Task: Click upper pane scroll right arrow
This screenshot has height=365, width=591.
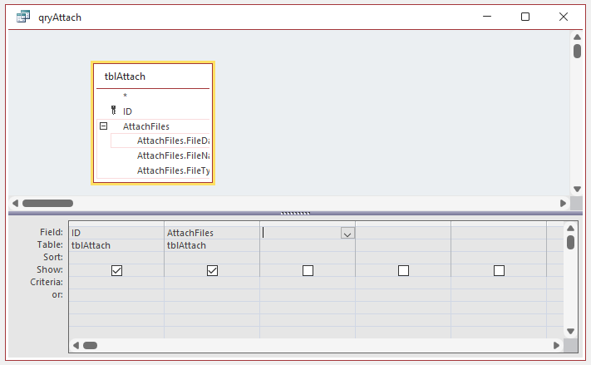Action: 563,203
